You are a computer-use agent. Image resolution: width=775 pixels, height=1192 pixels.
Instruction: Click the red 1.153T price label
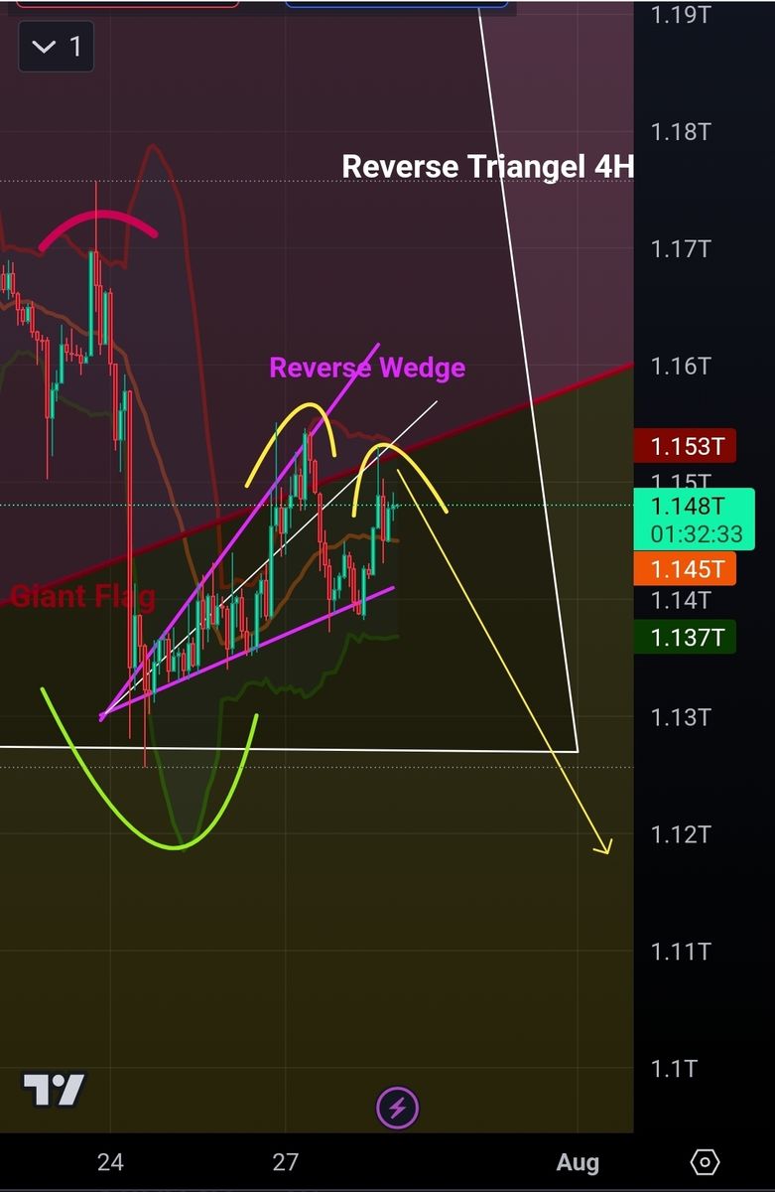click(x=686, y=447)
